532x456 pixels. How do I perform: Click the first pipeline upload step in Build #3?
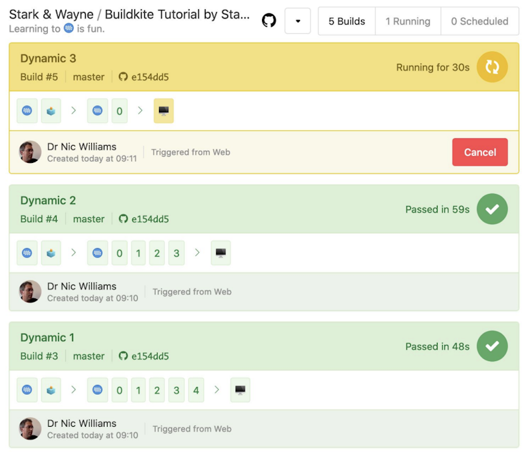(27, 390)
